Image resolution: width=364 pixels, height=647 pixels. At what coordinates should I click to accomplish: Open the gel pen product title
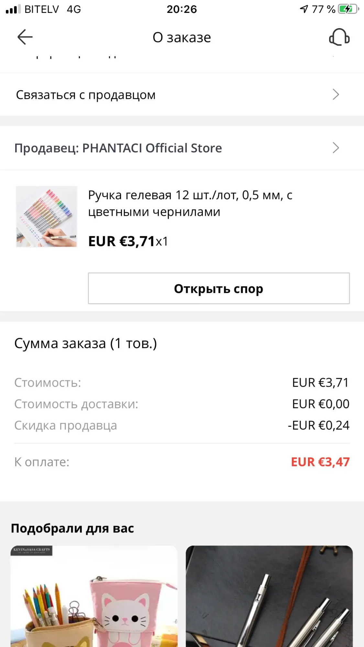pyautogui.click(x=190, y=203)
